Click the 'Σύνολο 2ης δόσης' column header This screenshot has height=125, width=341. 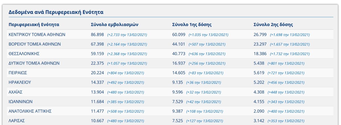273,25
